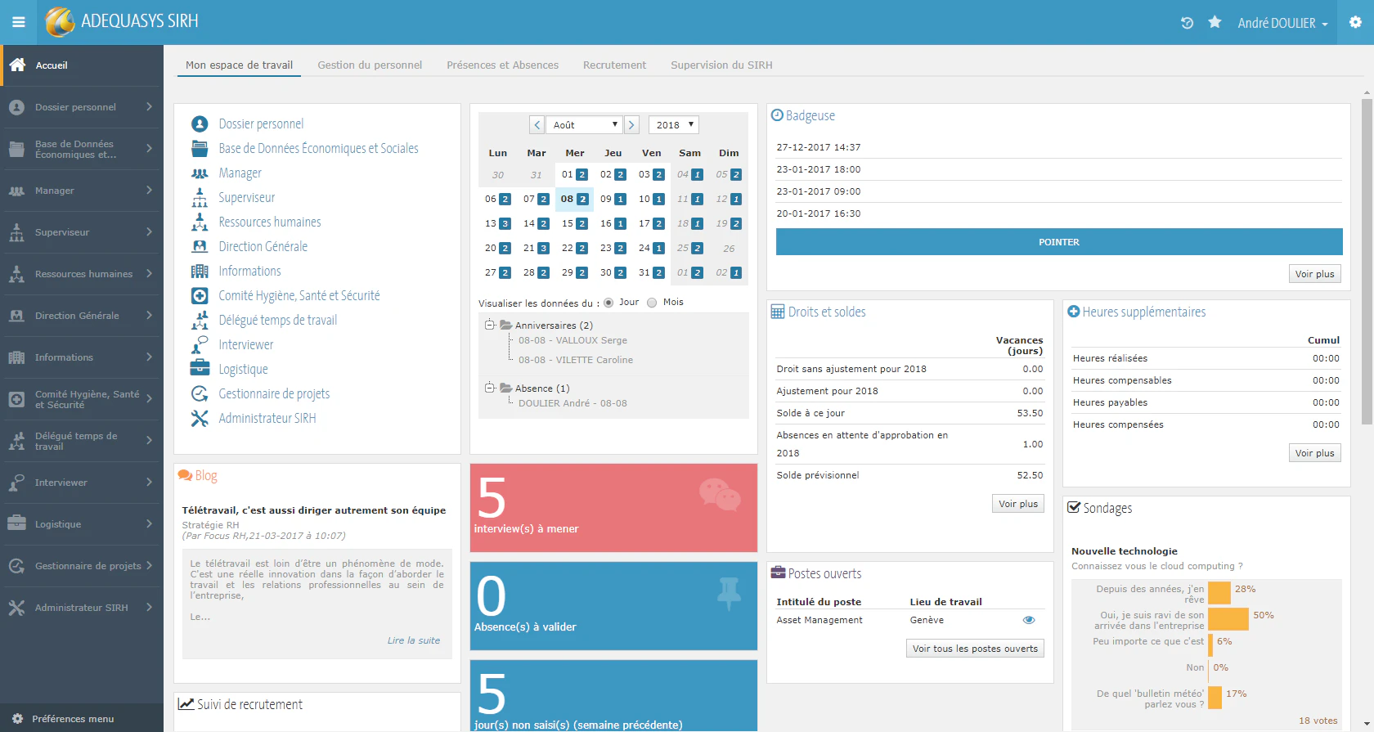Image resolution: width=1374 pixels, height=732 pixels.
Task: Click the 50% orange survey bar
Action: (1228, 619)
